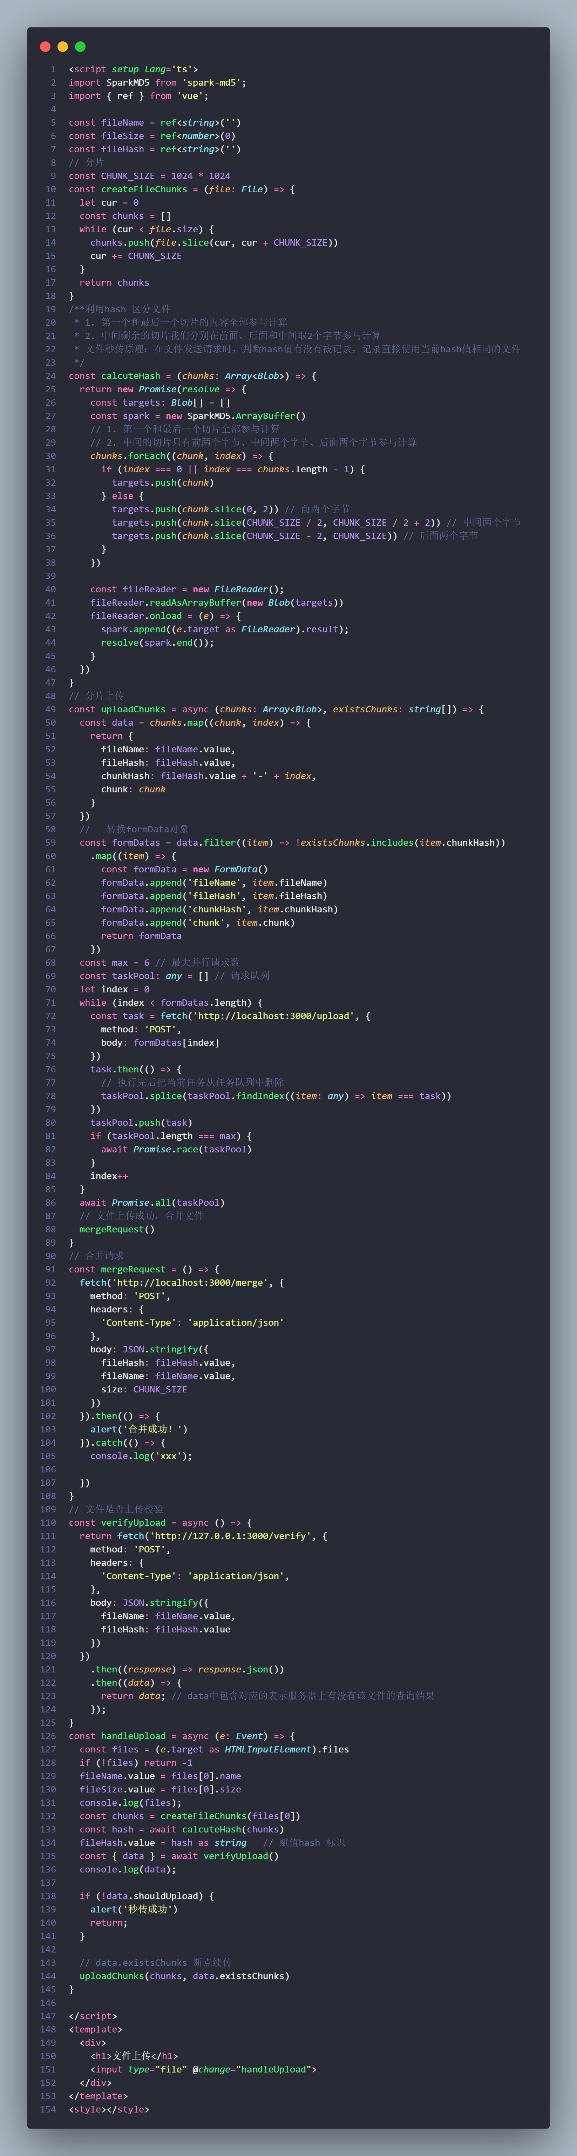Click the body: formDatas[index] line
The height and width of the screenshot is (2156, 577).
(161, 1043)
